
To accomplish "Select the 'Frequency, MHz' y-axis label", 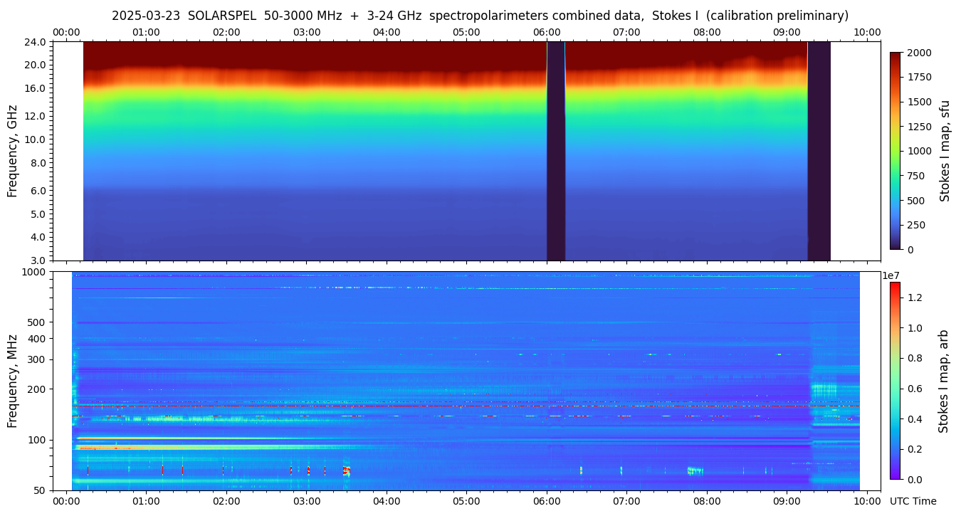I will 12,381.
